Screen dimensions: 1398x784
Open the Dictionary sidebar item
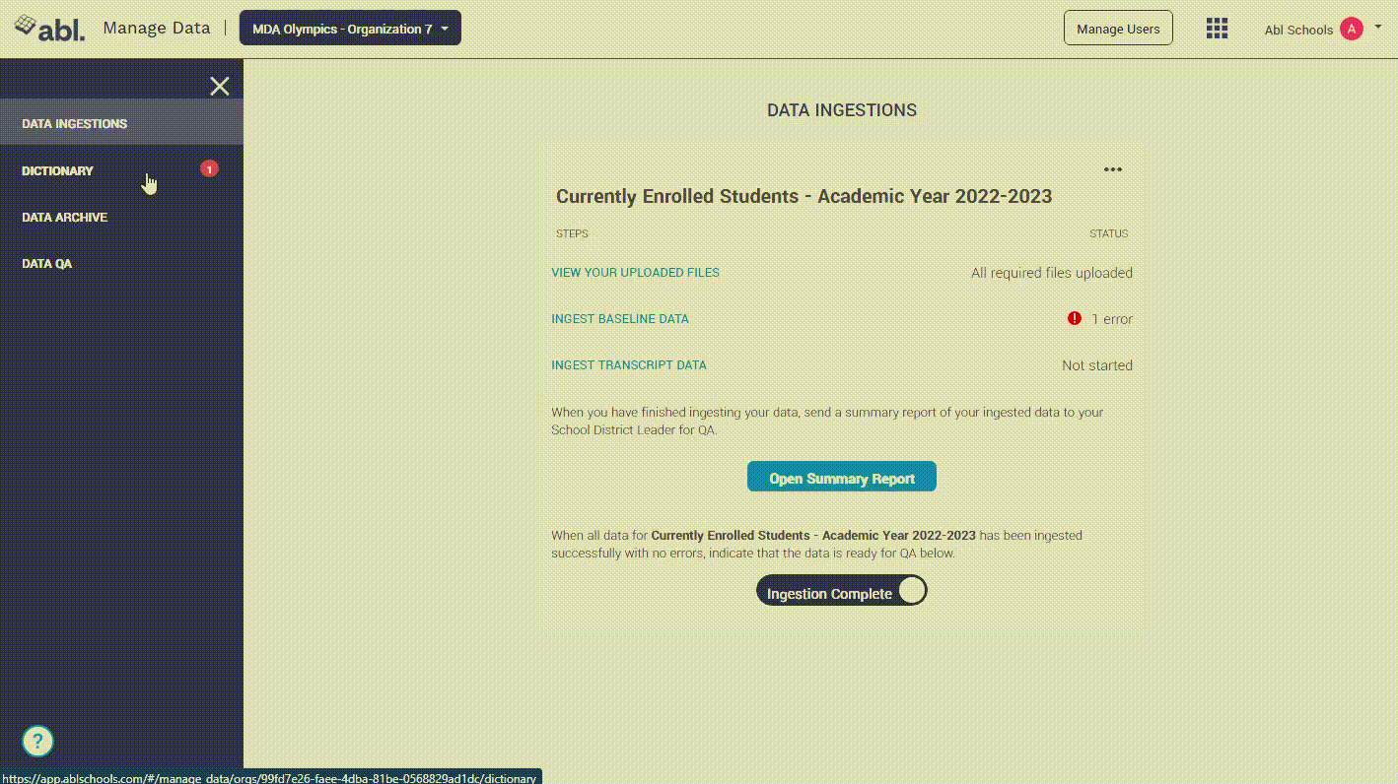tap(58, 171)
